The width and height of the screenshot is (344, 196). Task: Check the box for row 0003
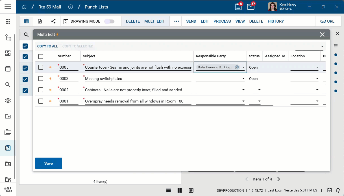[41, 79]
